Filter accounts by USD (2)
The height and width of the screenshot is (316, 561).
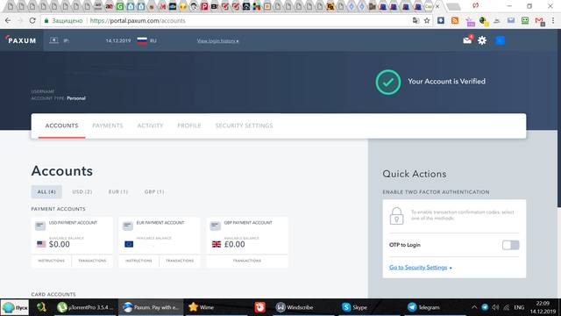click(82, 191)
